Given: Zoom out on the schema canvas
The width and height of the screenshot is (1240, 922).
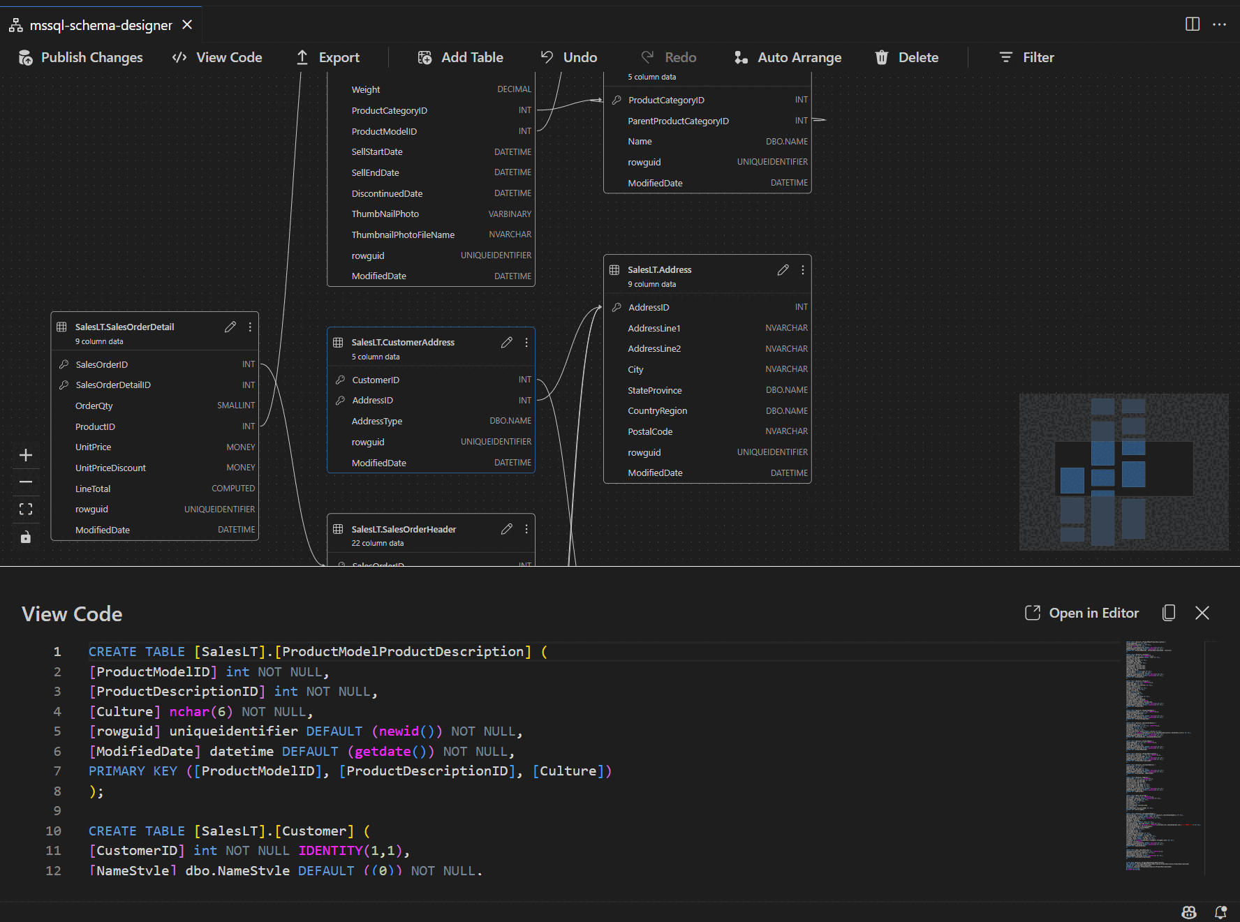Looking at the screenshot, I should pyautogui.click(x=26, y=482).
